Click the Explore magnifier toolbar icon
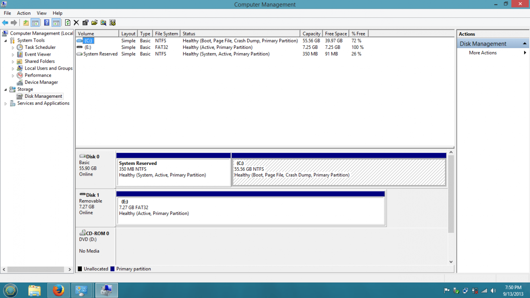Image resolution: width=530 pixels, height=298 pixels. (103, 23)
